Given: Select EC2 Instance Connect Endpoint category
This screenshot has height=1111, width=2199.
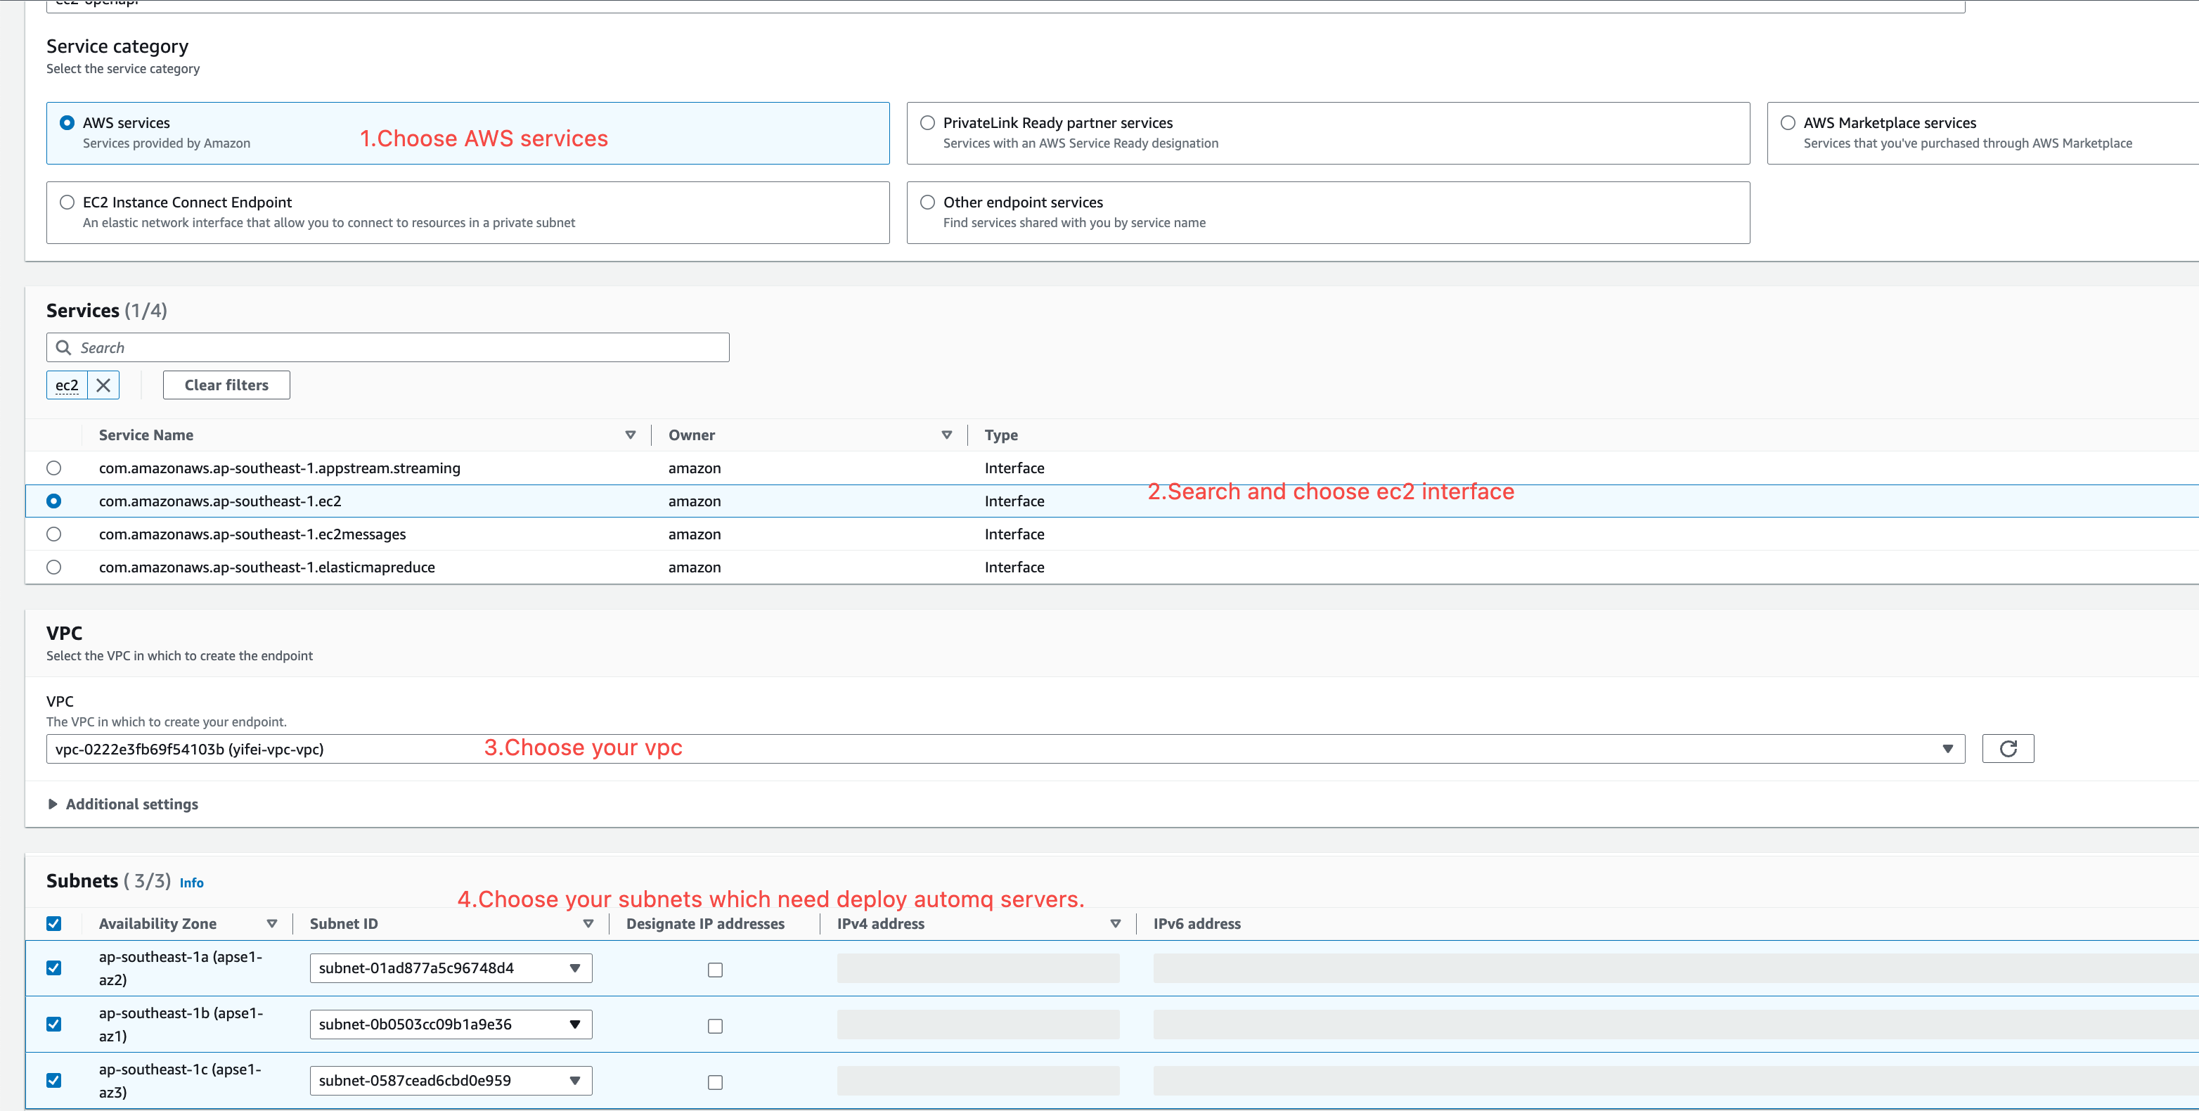Looking at the screenshot, I should 67,203.
